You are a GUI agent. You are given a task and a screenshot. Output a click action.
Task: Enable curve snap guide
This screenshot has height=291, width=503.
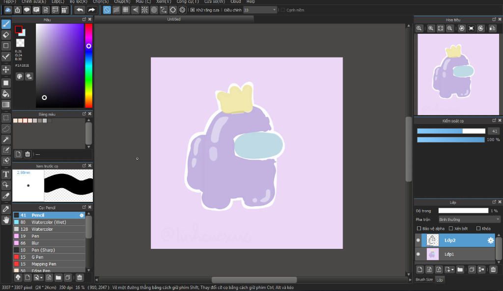164,10
